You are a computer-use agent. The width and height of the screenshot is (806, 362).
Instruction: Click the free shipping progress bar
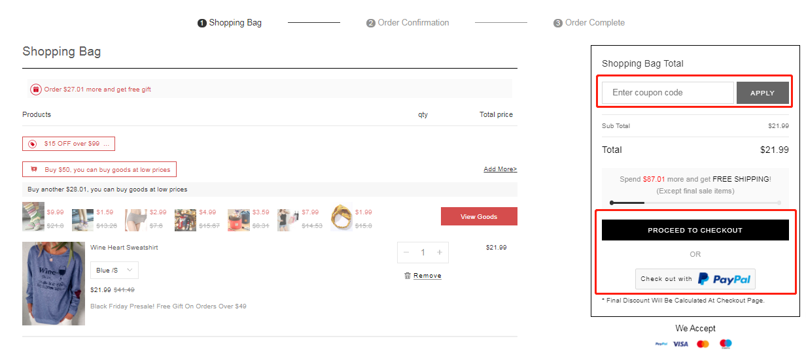tap(695, 203)
